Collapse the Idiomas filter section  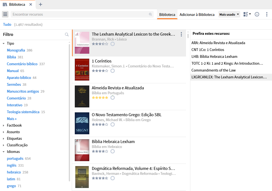tap(4, 152)
